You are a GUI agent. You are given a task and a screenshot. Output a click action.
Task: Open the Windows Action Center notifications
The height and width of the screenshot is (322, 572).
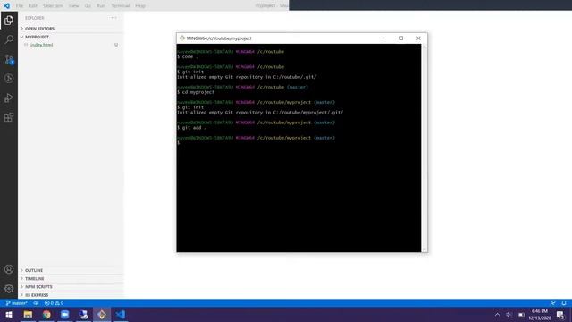pyautogui.click(x=560, y=314)
